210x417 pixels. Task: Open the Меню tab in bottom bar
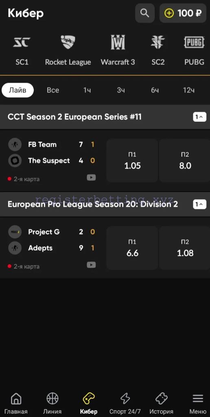198,403
